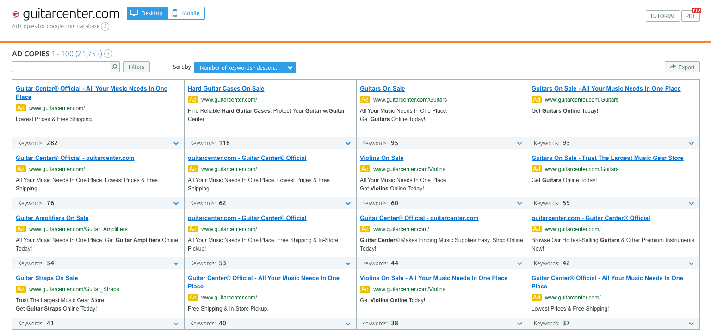Expand keywords list showing 59
This screenshot has width=711, height=330.
[691, 203]
